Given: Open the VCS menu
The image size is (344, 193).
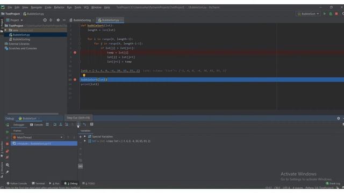Looking at the screenshot, I should [x=86, y=7].
